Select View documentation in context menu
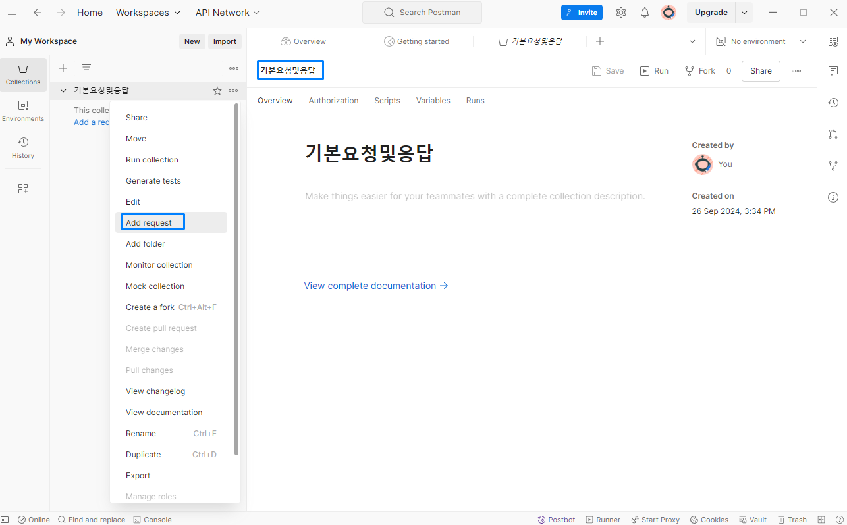 (171, 412)
